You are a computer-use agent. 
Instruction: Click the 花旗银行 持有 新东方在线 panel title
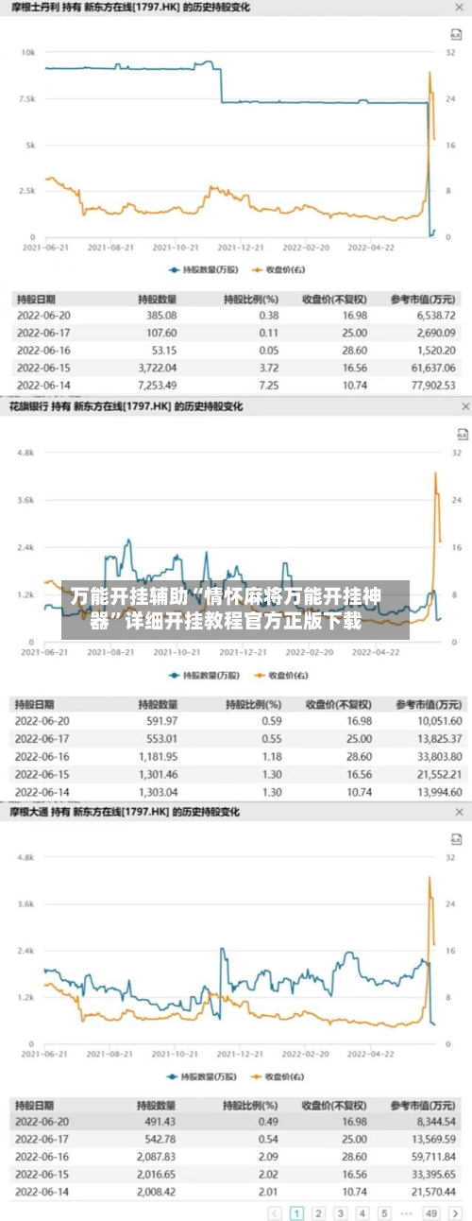[126, 406]
